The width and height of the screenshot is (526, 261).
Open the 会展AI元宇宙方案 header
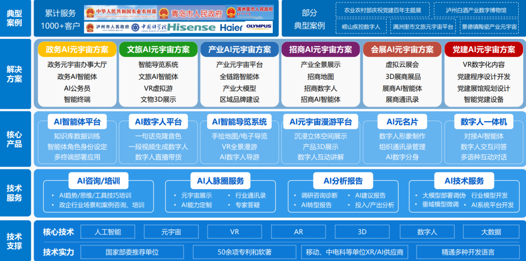[x=402, y=49]
